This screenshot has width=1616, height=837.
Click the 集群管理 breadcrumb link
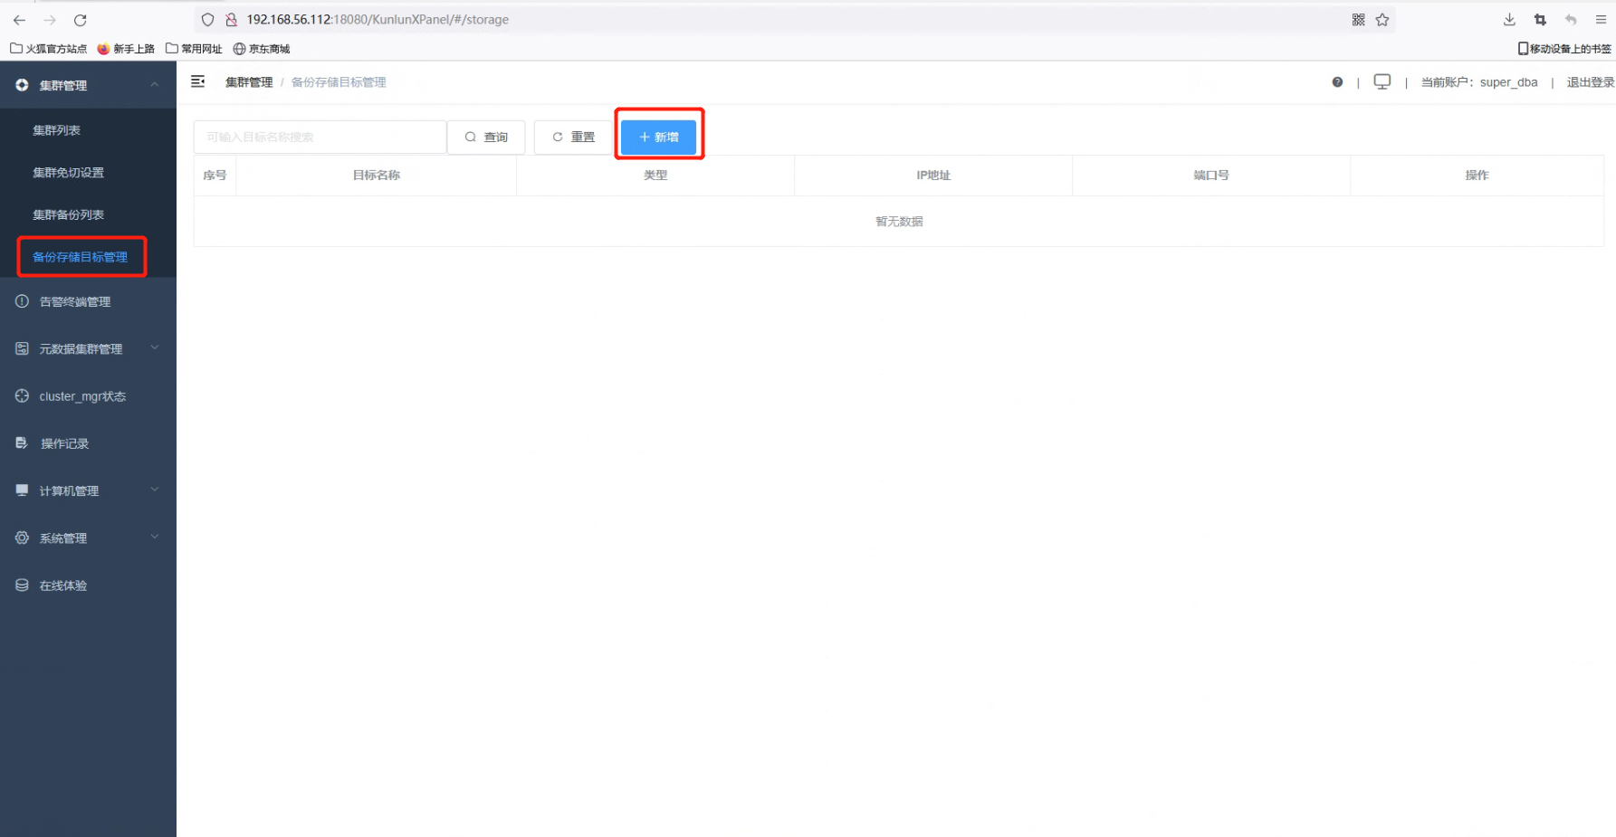[249, 82]
